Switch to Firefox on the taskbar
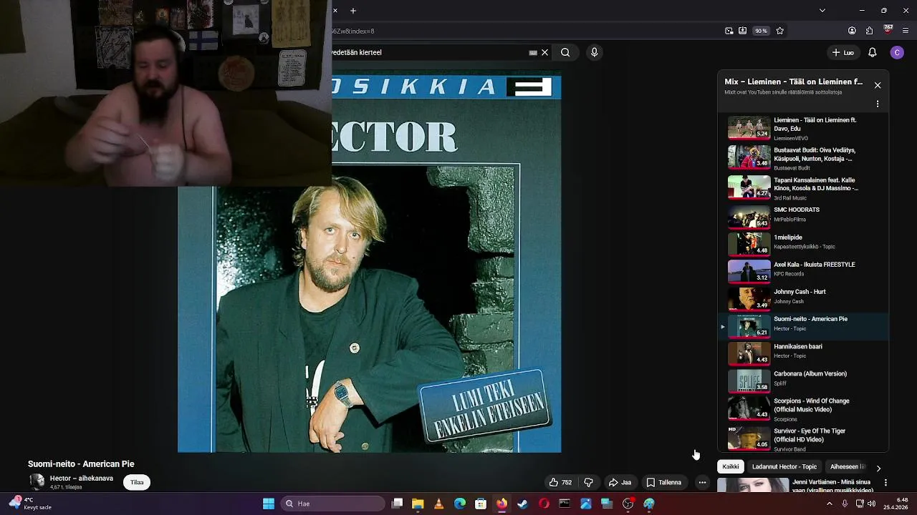Viewport: 917px width, 515px height. point(501,504)
